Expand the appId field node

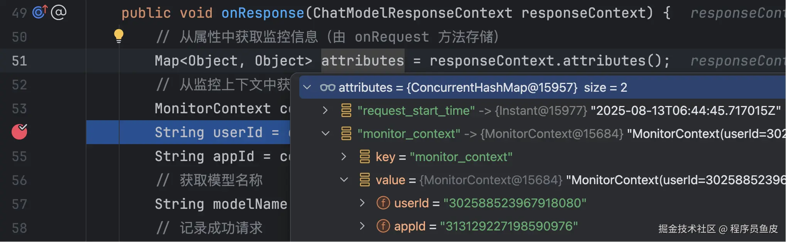(362, 226)
